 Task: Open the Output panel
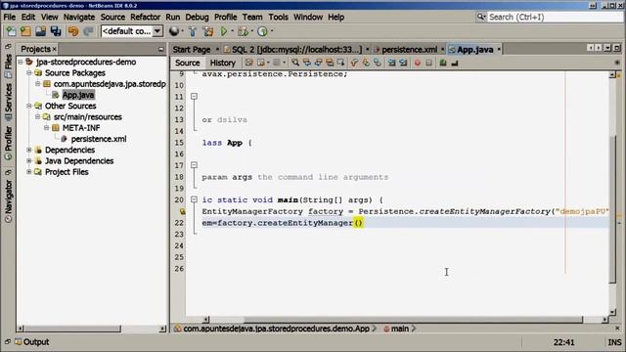(x=32, y=342)
